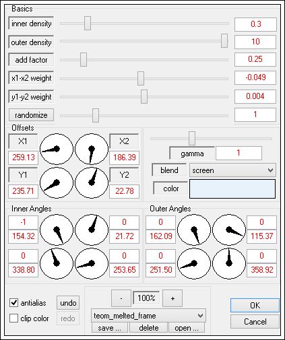Click the X1 offset angle dial
Viewport: 285px width, 340px height.
coord(57,149)
